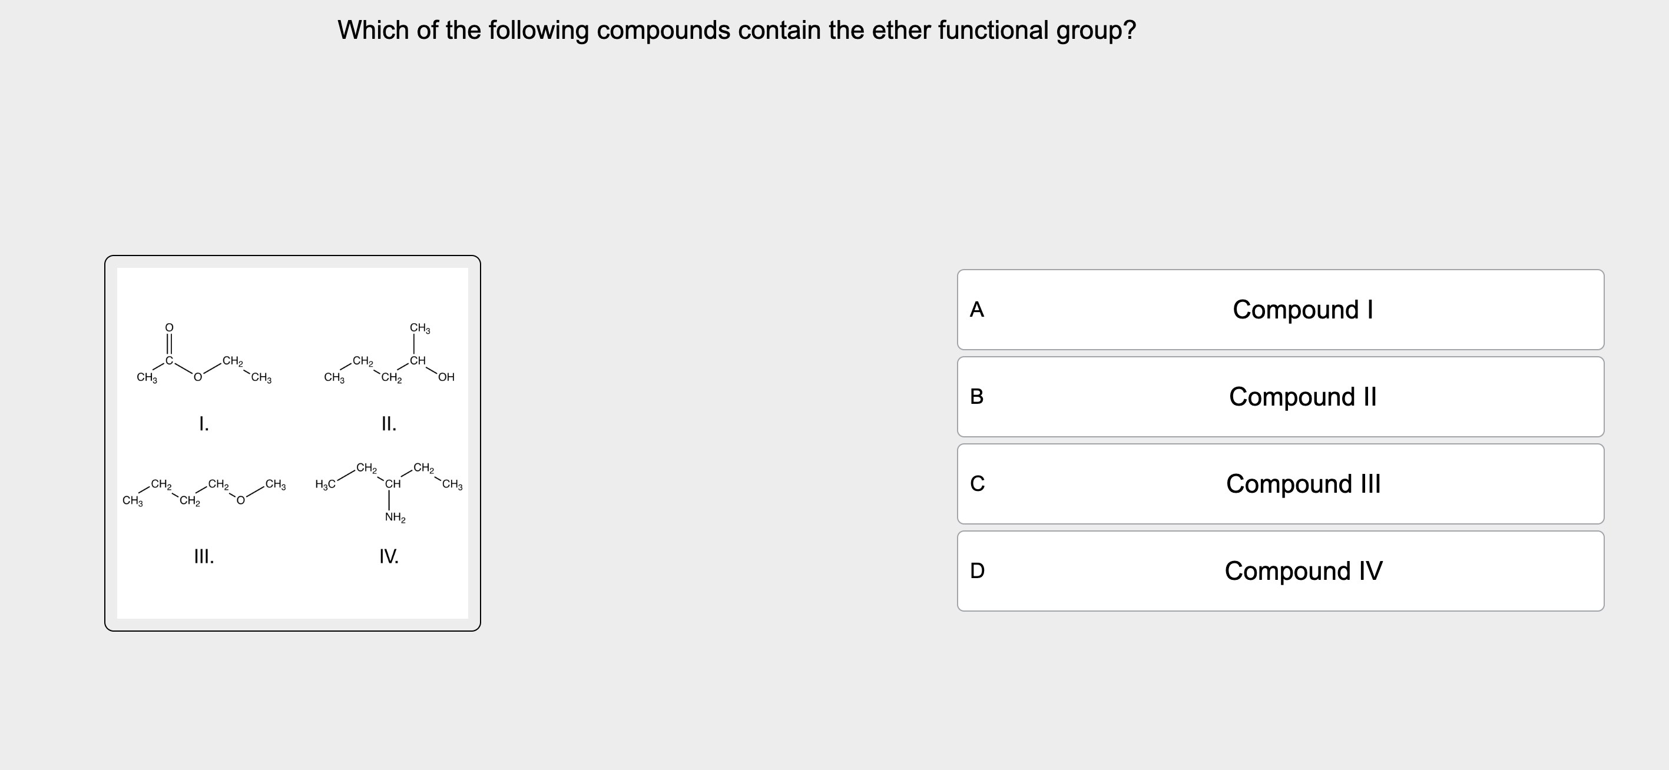This screenshot has height=770, width=1669.
Task: Click the carbonyl oxygen in Compound I
Action: (169, 328)
